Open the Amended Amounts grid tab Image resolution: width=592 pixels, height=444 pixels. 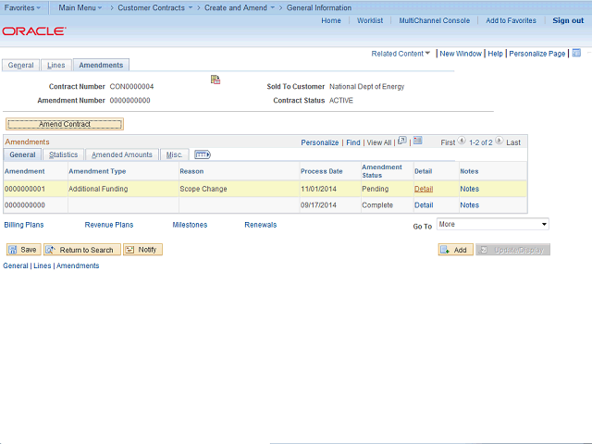(x=121, y=154)
